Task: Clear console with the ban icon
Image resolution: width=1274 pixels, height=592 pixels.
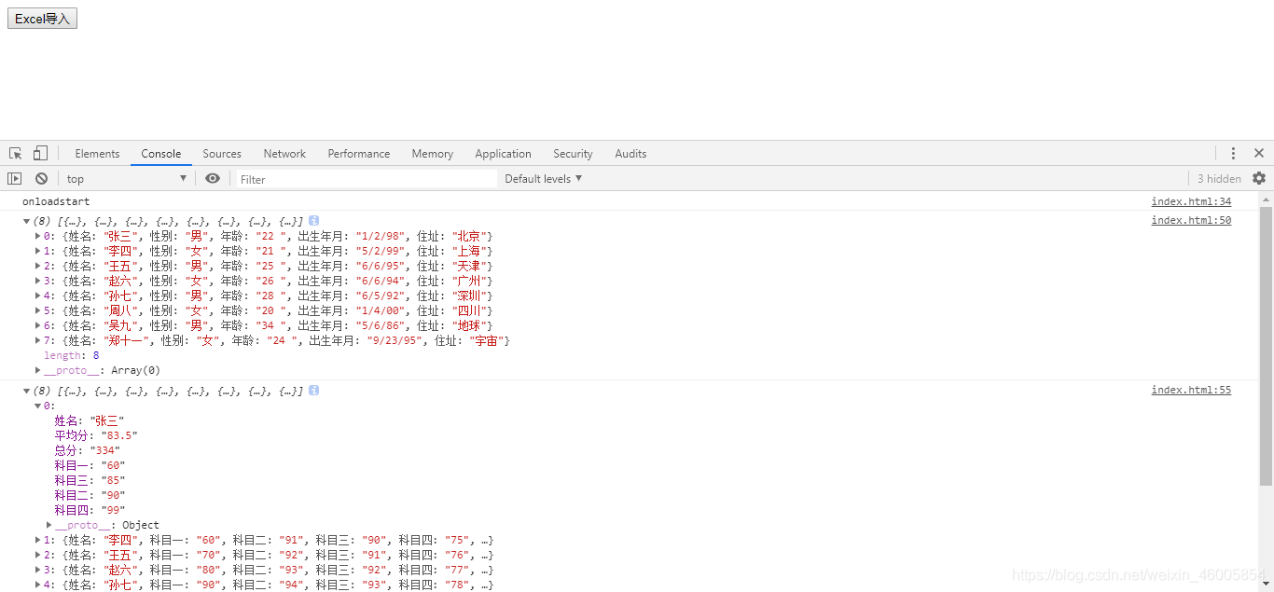Action: coord(41,178)
